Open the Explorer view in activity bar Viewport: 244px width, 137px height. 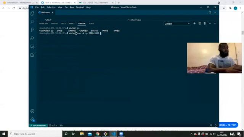tap(32, 13)
